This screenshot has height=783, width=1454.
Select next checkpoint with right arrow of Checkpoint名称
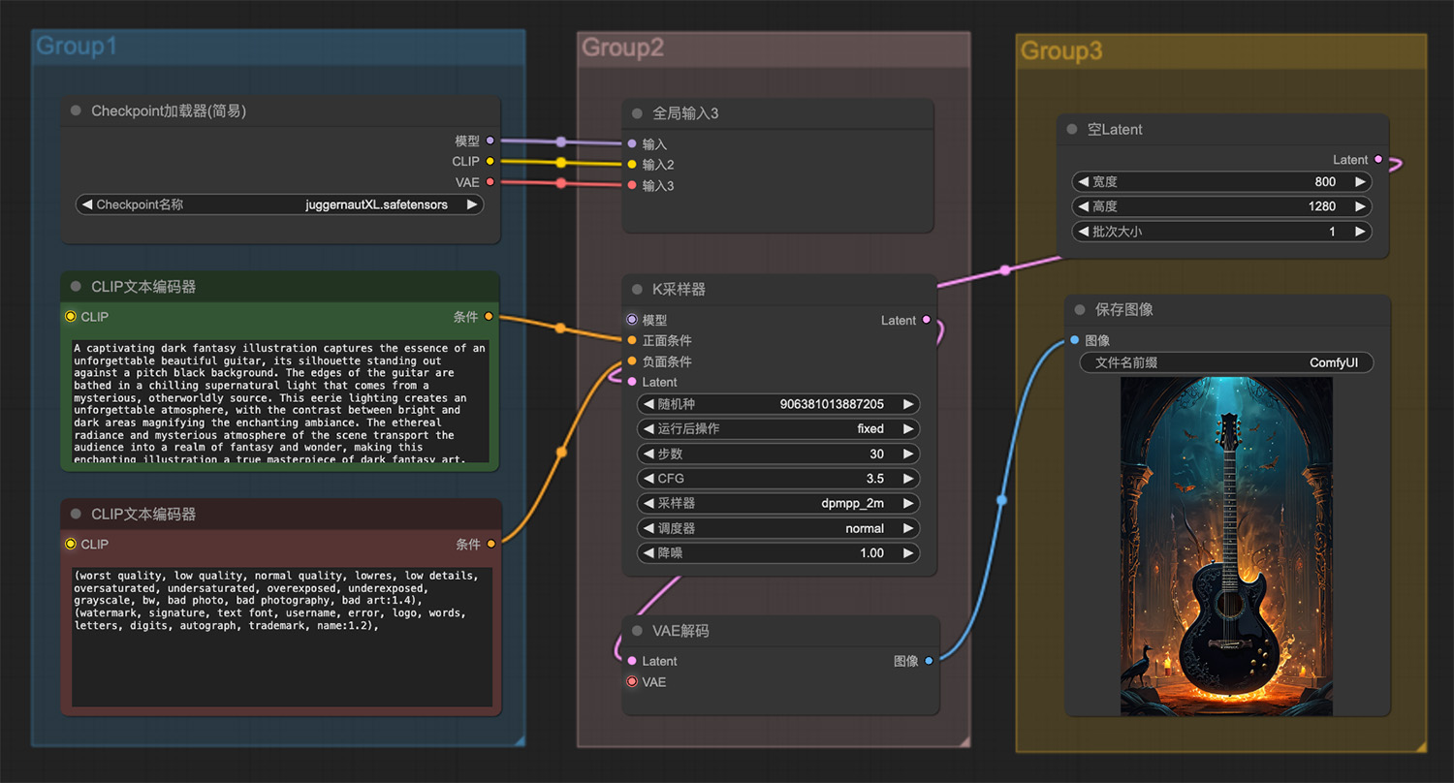tap(471, 204)
